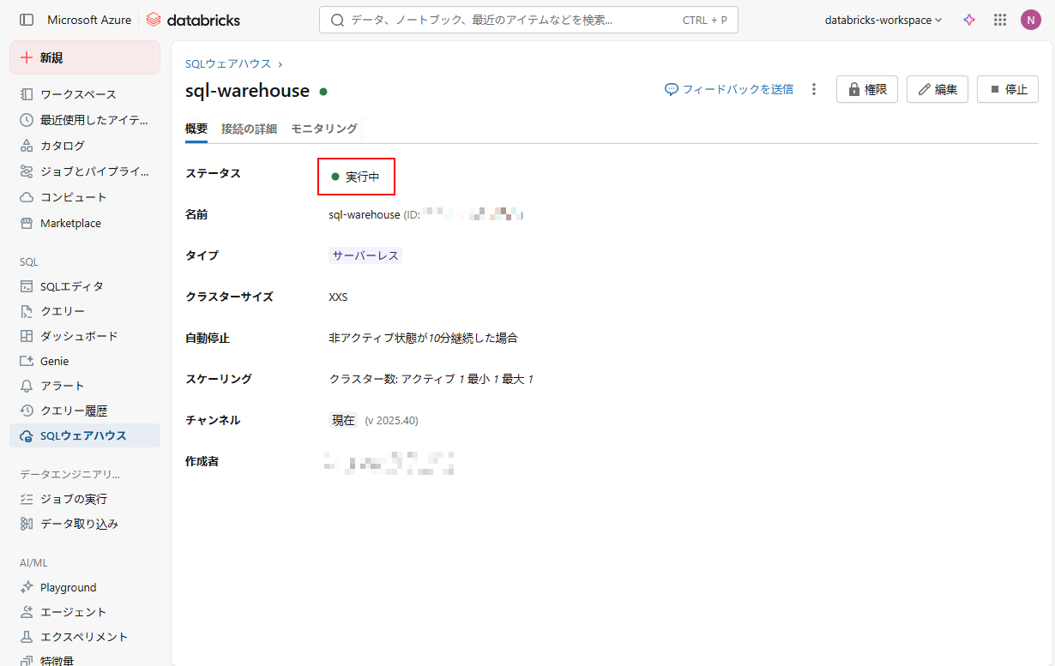
Task: Click the 停止 stop button
Action: point(1007,89)
